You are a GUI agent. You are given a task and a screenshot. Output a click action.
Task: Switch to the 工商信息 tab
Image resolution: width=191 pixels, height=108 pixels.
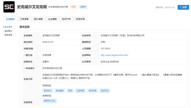coord(24,19)
